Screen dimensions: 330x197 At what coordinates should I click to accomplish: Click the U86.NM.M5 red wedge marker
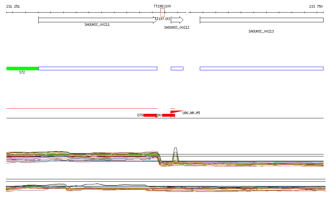[x=177, y=112]
